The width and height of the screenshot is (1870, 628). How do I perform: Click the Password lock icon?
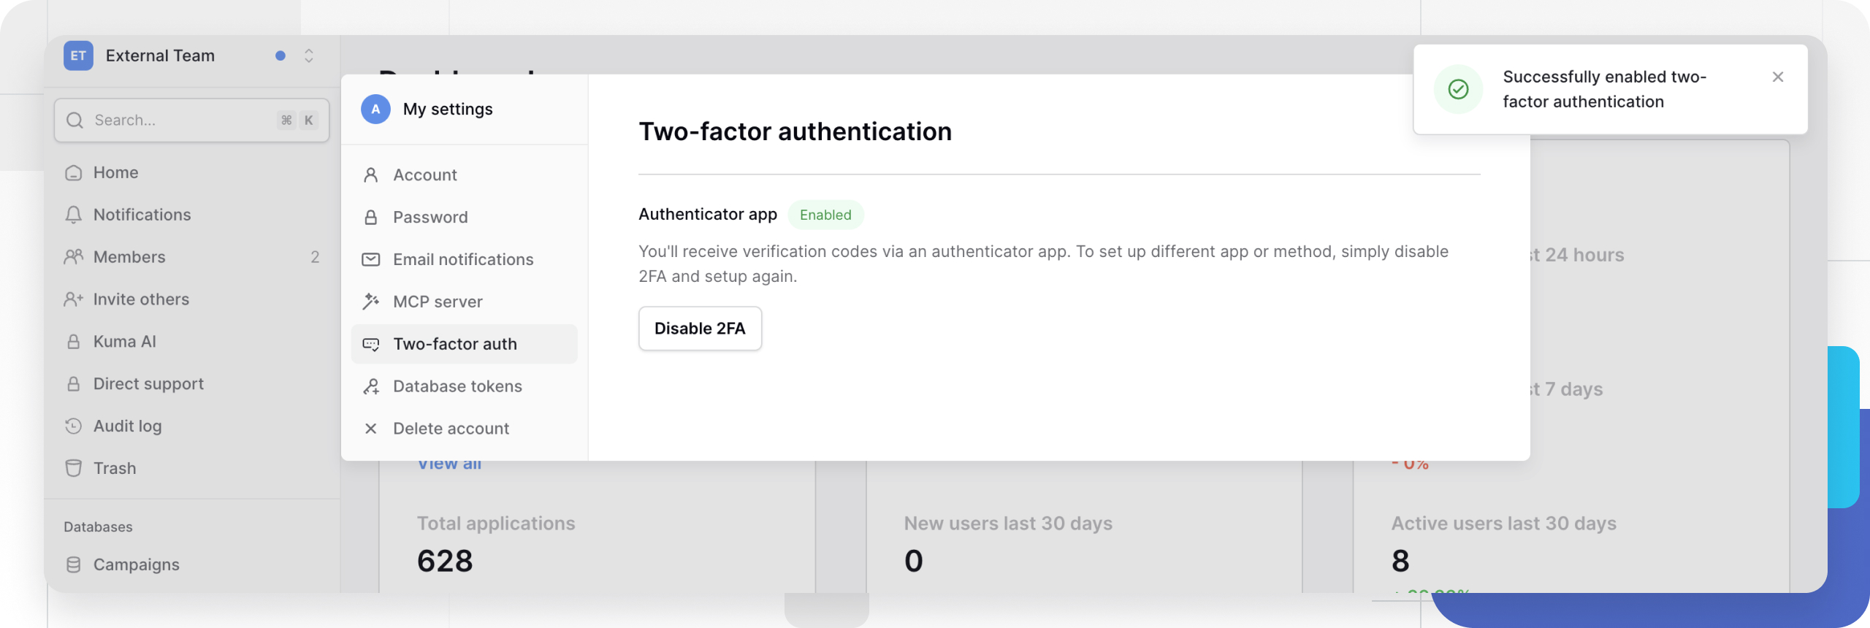pos(371,218)
